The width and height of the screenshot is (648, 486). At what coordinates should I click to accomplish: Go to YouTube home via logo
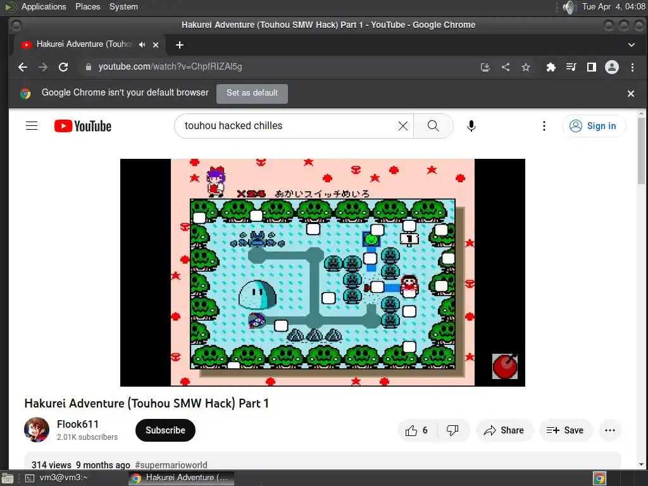(x=83, y=126)
